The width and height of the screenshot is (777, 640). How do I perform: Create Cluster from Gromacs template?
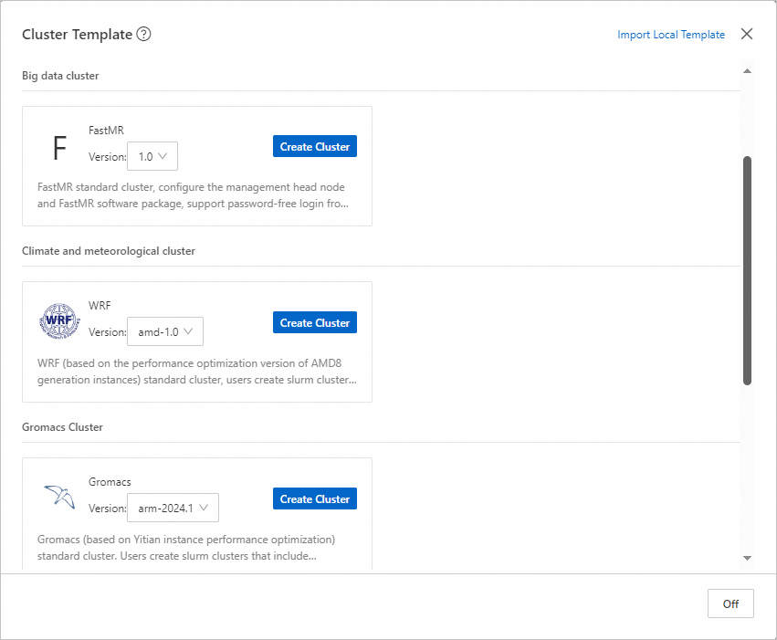315,498
